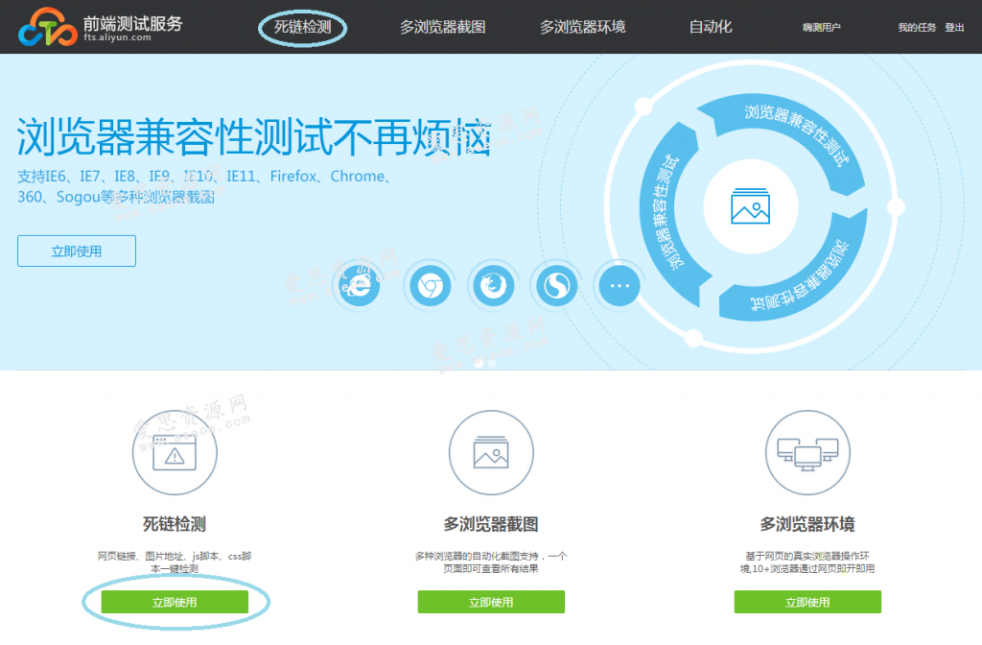This screenshot has width=982, height=645.
Task: Click 立即使用 under 死链检测
Action: (x=175, y=602)
